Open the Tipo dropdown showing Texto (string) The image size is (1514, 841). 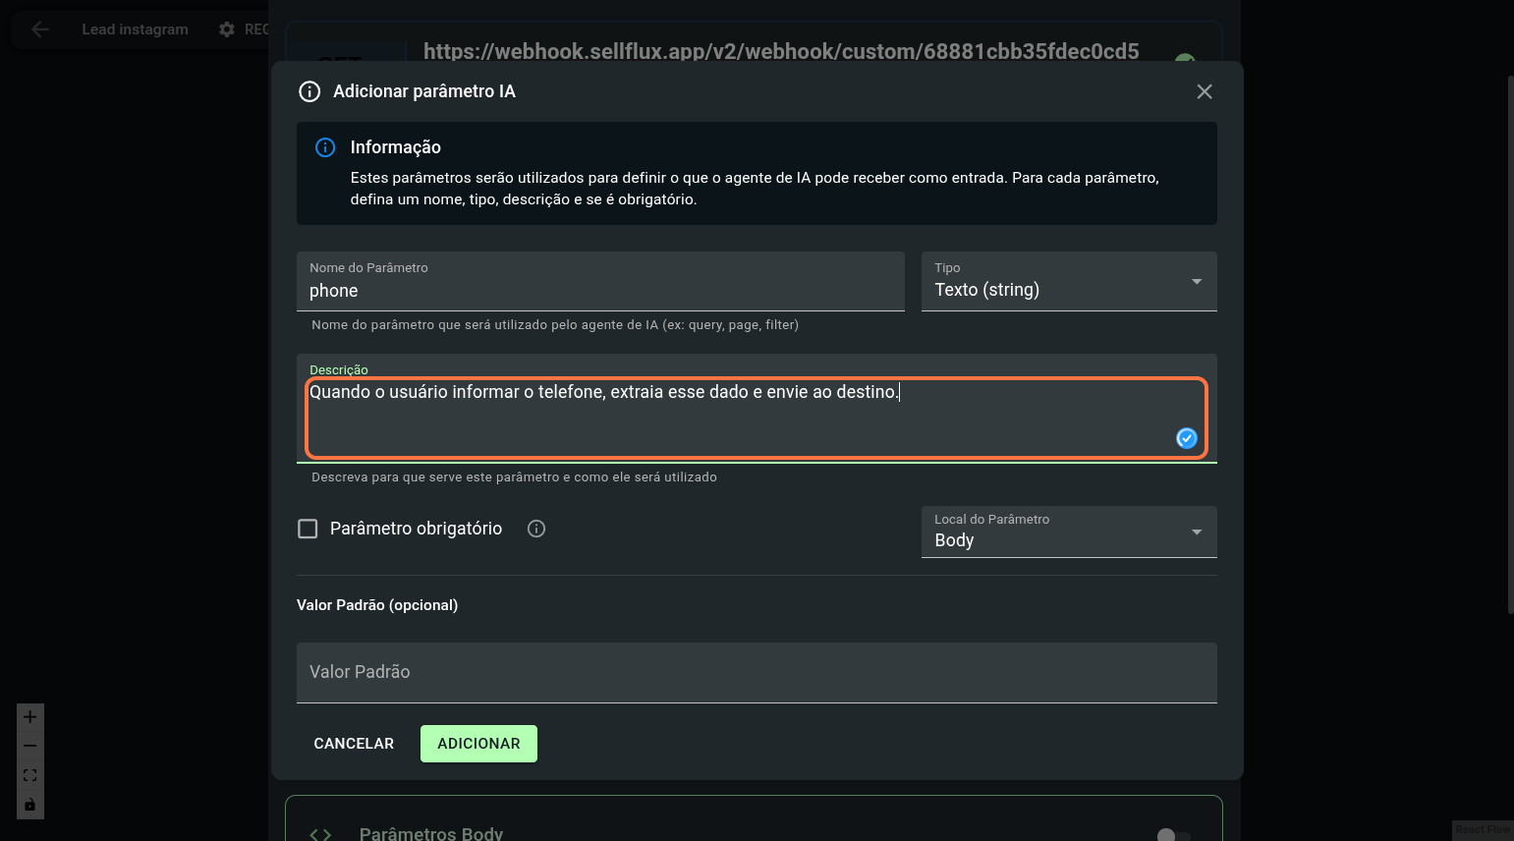click(x=1069, y=282)
